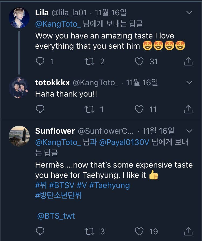Reply to Sunflower's Hermès tweet
Image resolution: width=202 pixels, height=241 pixels.
point(40,231)
